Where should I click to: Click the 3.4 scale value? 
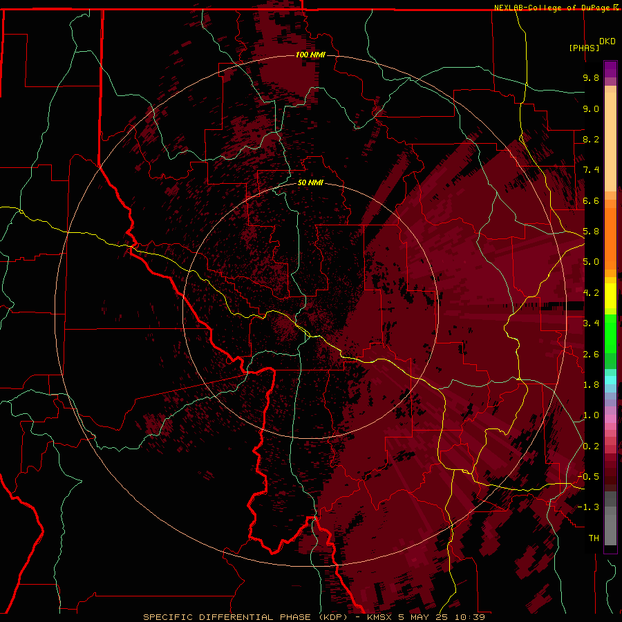(591, 323)
